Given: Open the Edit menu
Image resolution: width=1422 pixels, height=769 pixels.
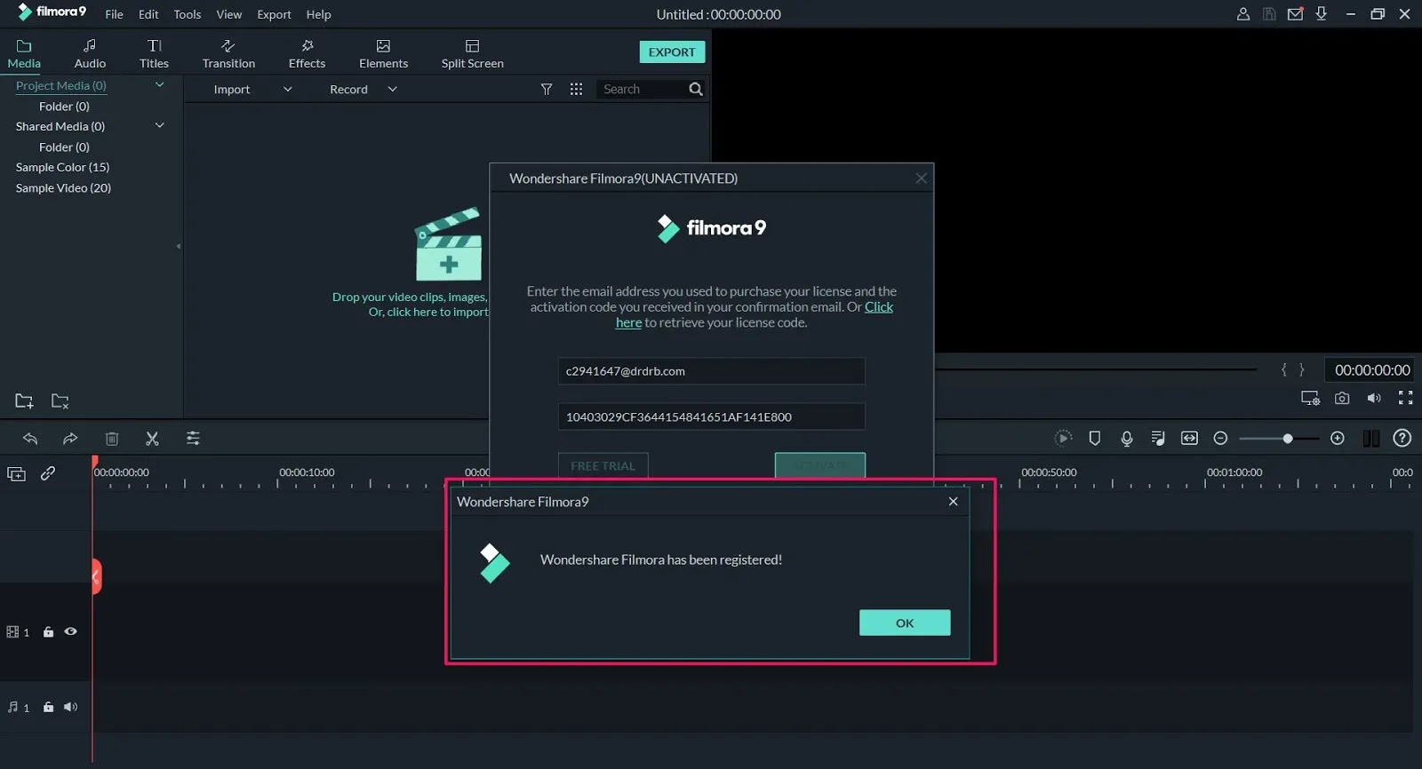Looking at the screenshot, I should [148, 14].
